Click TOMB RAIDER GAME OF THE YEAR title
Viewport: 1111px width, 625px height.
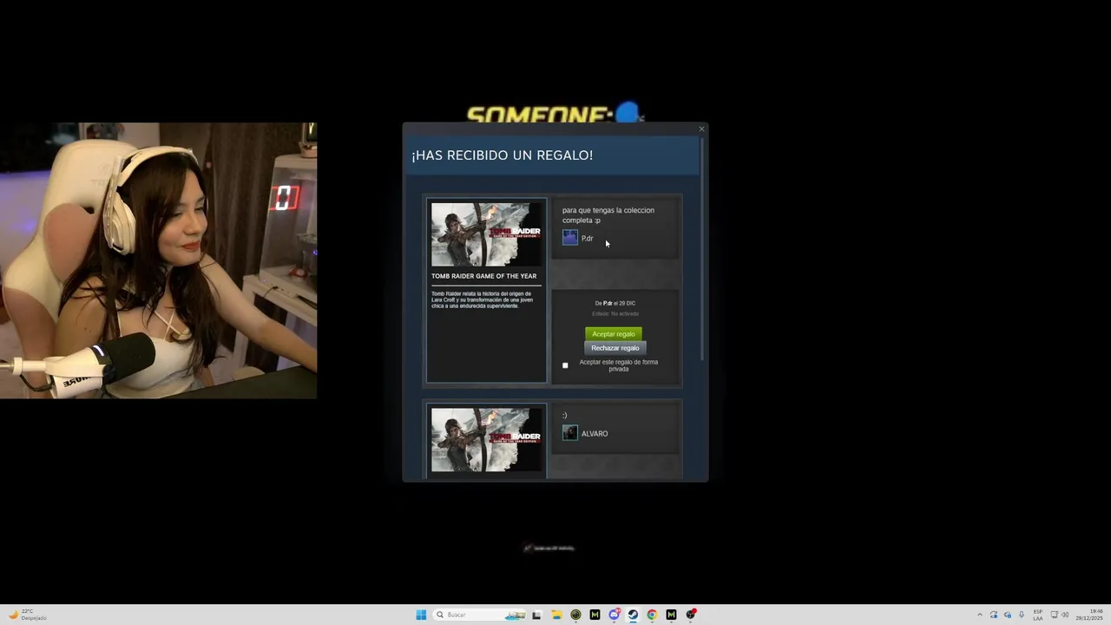click(x=483, y=276)
